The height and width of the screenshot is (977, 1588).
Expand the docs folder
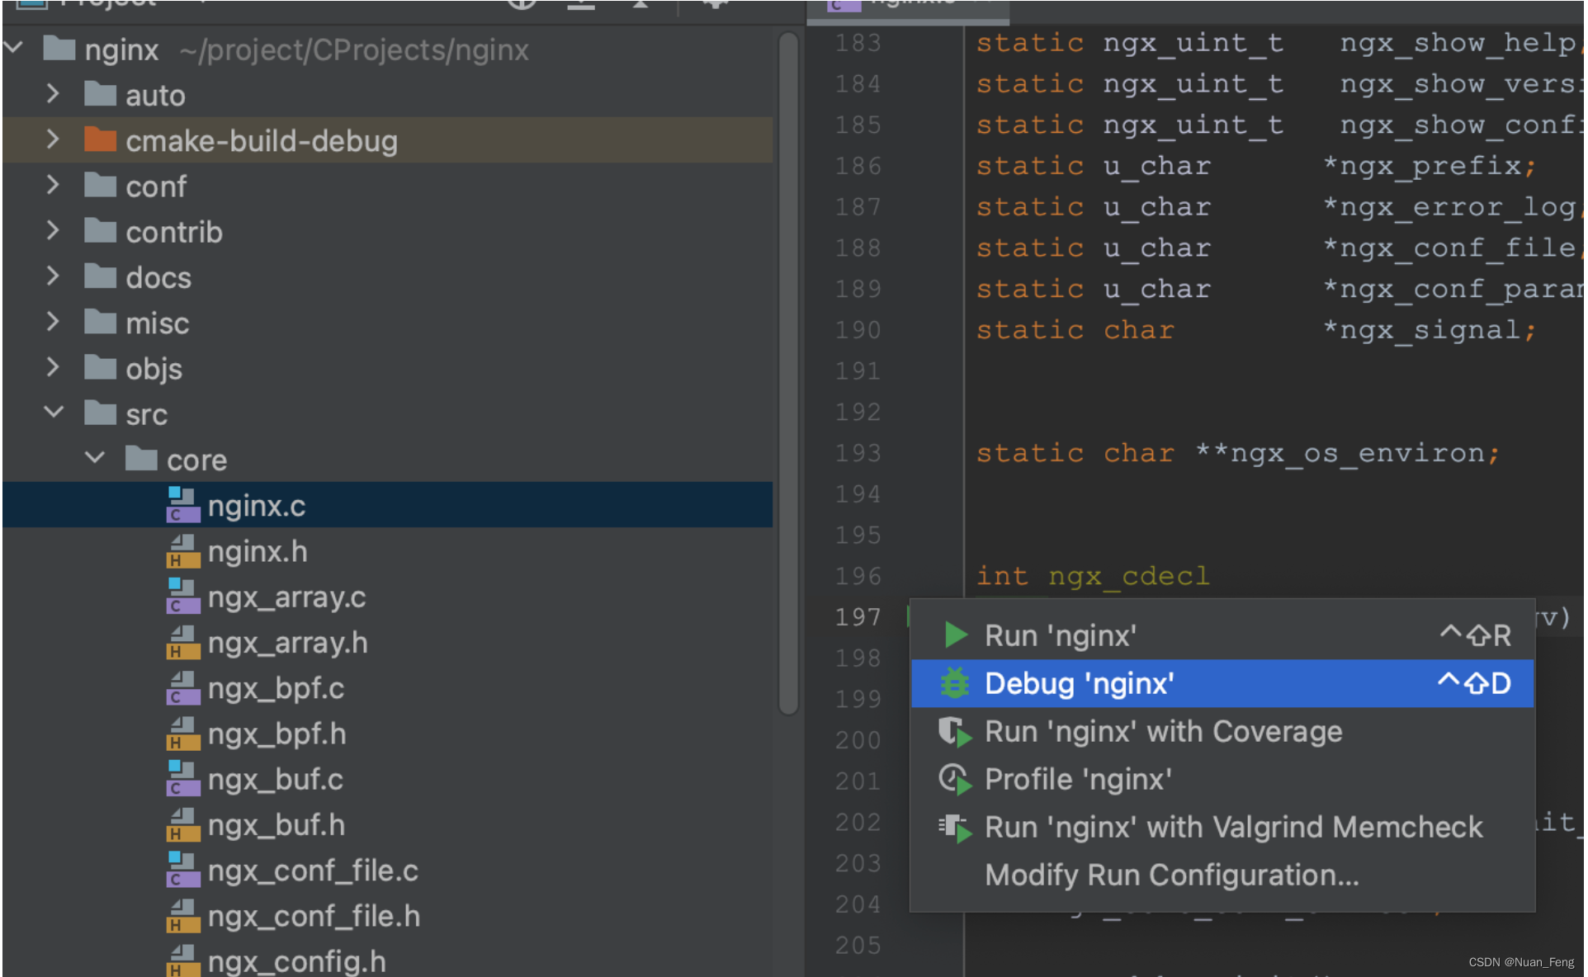[x=53, y=276]
